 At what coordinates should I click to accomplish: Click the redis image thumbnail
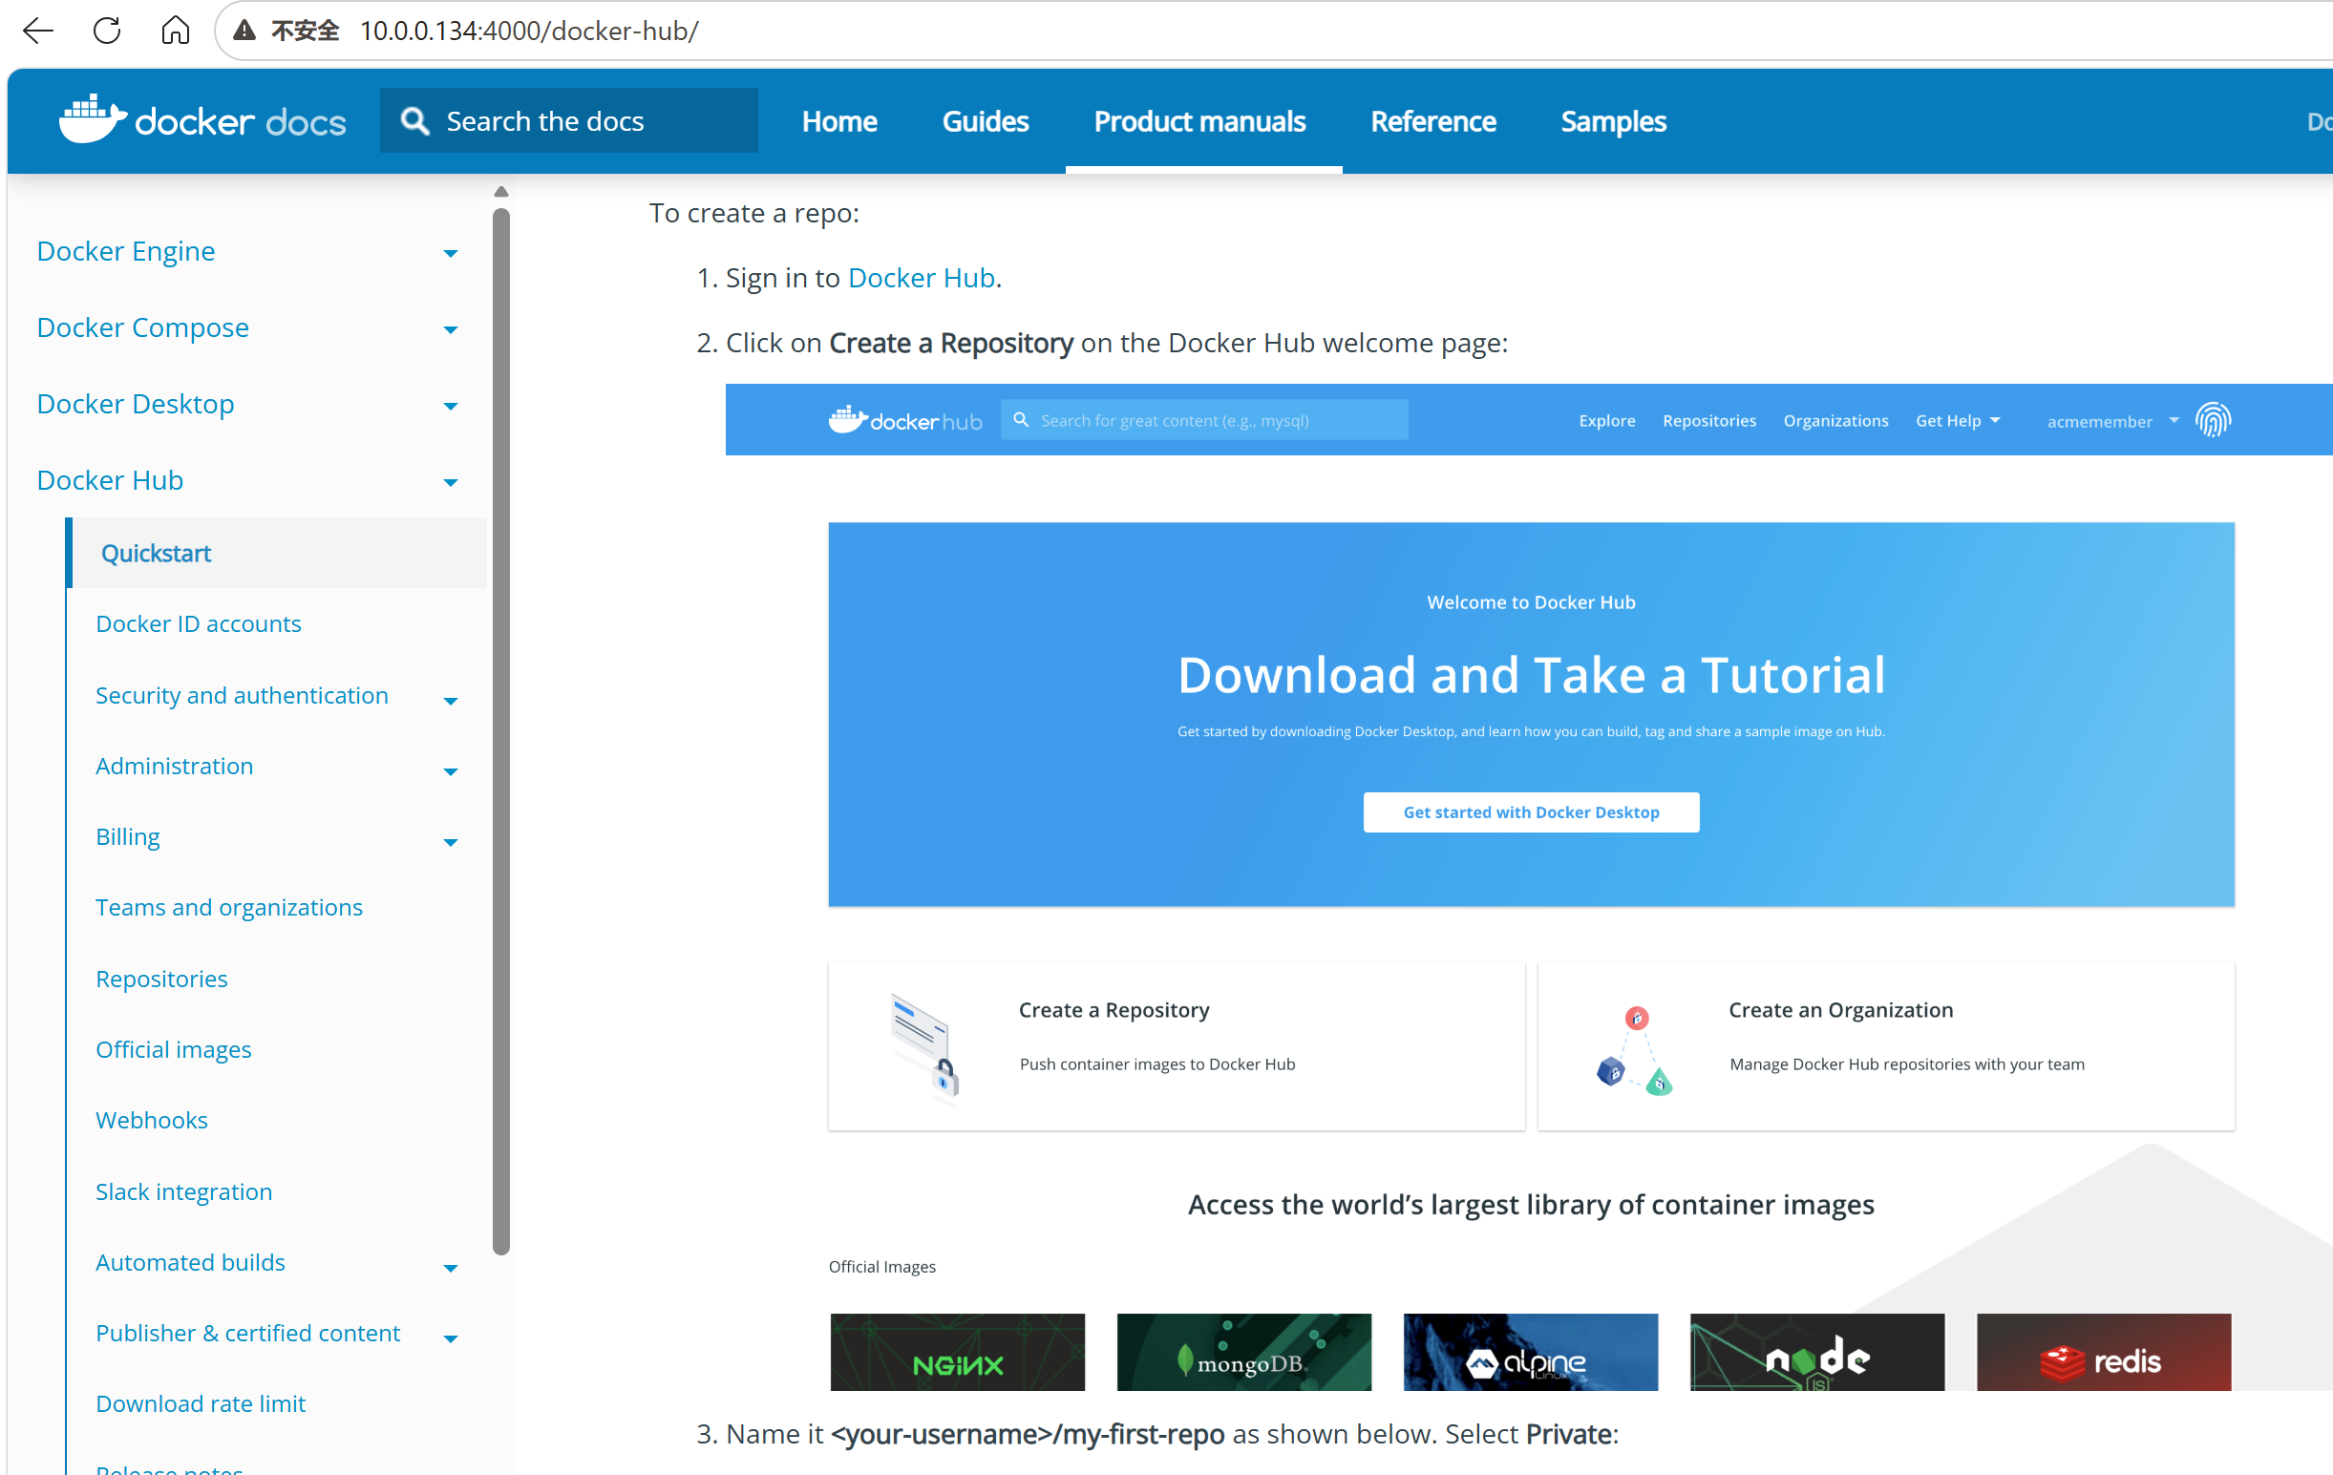tap(2104, 1353)
